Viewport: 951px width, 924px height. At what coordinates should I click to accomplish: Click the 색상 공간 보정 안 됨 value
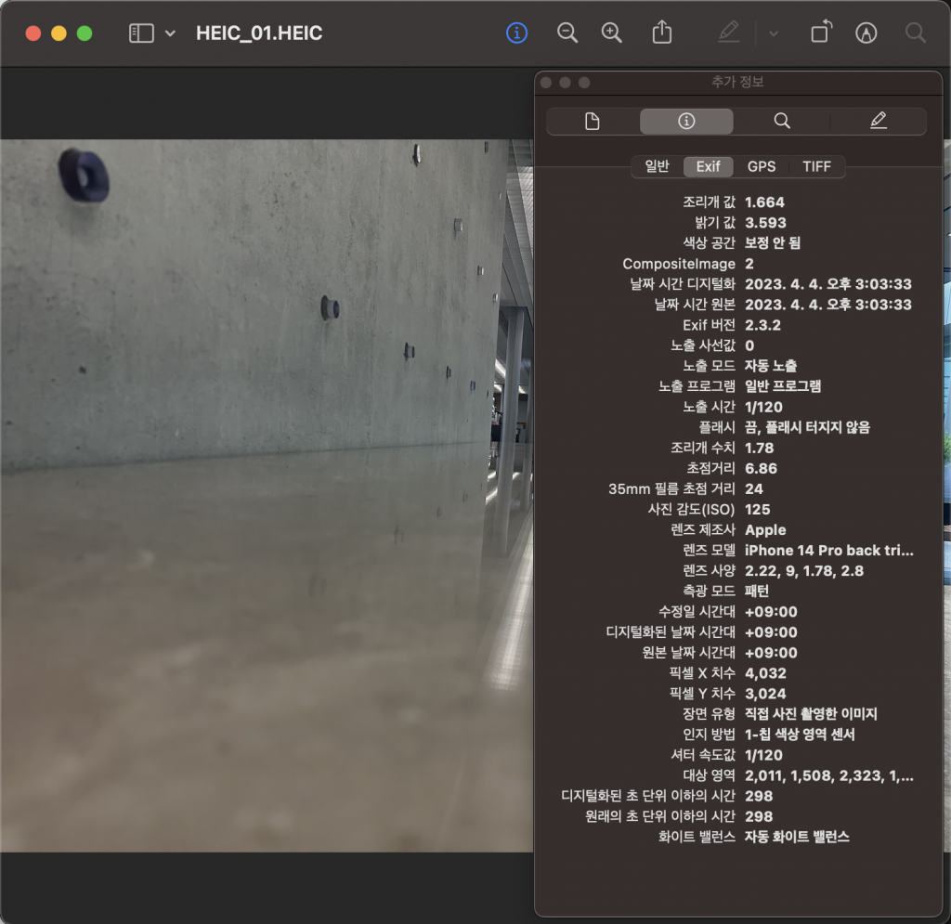point(772,243)
